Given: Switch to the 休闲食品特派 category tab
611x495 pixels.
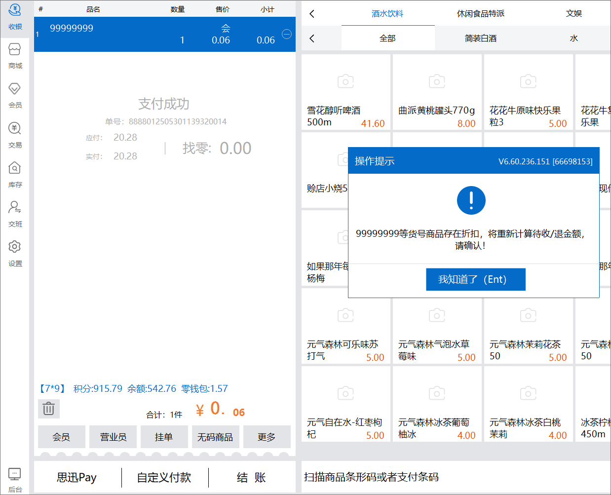Looking at the screenshot, I should pyautogui.click(x=481, y=14).
